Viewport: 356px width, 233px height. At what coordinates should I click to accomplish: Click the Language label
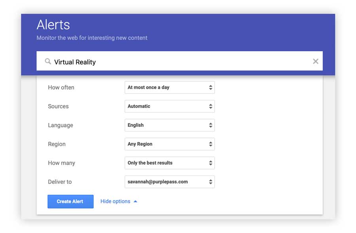pyautogui.click(x=61, y=125)
